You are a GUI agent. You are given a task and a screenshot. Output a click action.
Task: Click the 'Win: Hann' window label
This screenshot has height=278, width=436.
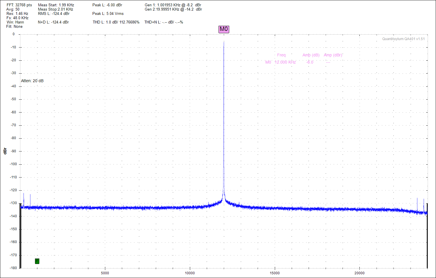(15, 22)
